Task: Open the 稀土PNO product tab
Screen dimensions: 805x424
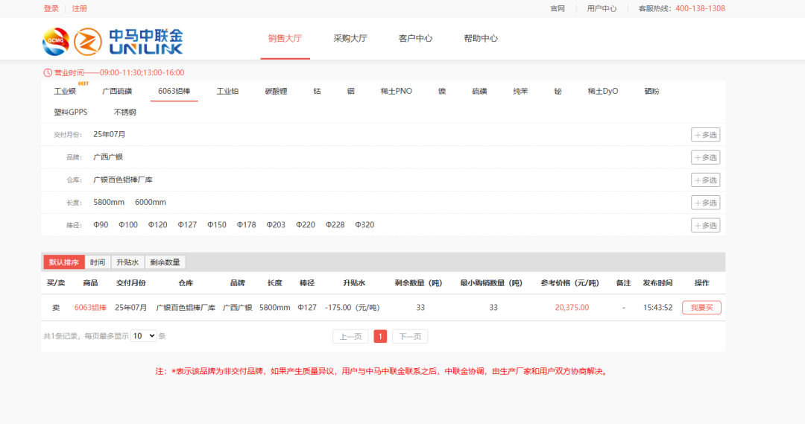Action: coord(396,91)
